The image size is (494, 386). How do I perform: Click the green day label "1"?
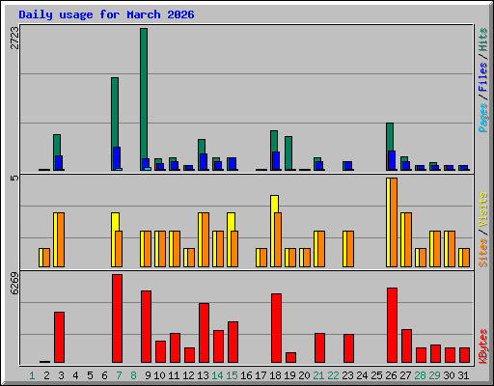tap(32, 375)
